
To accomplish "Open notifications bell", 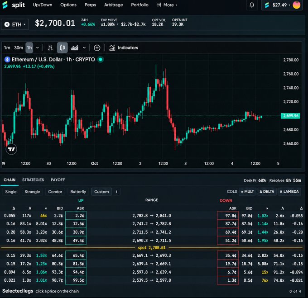I will 252,5.
